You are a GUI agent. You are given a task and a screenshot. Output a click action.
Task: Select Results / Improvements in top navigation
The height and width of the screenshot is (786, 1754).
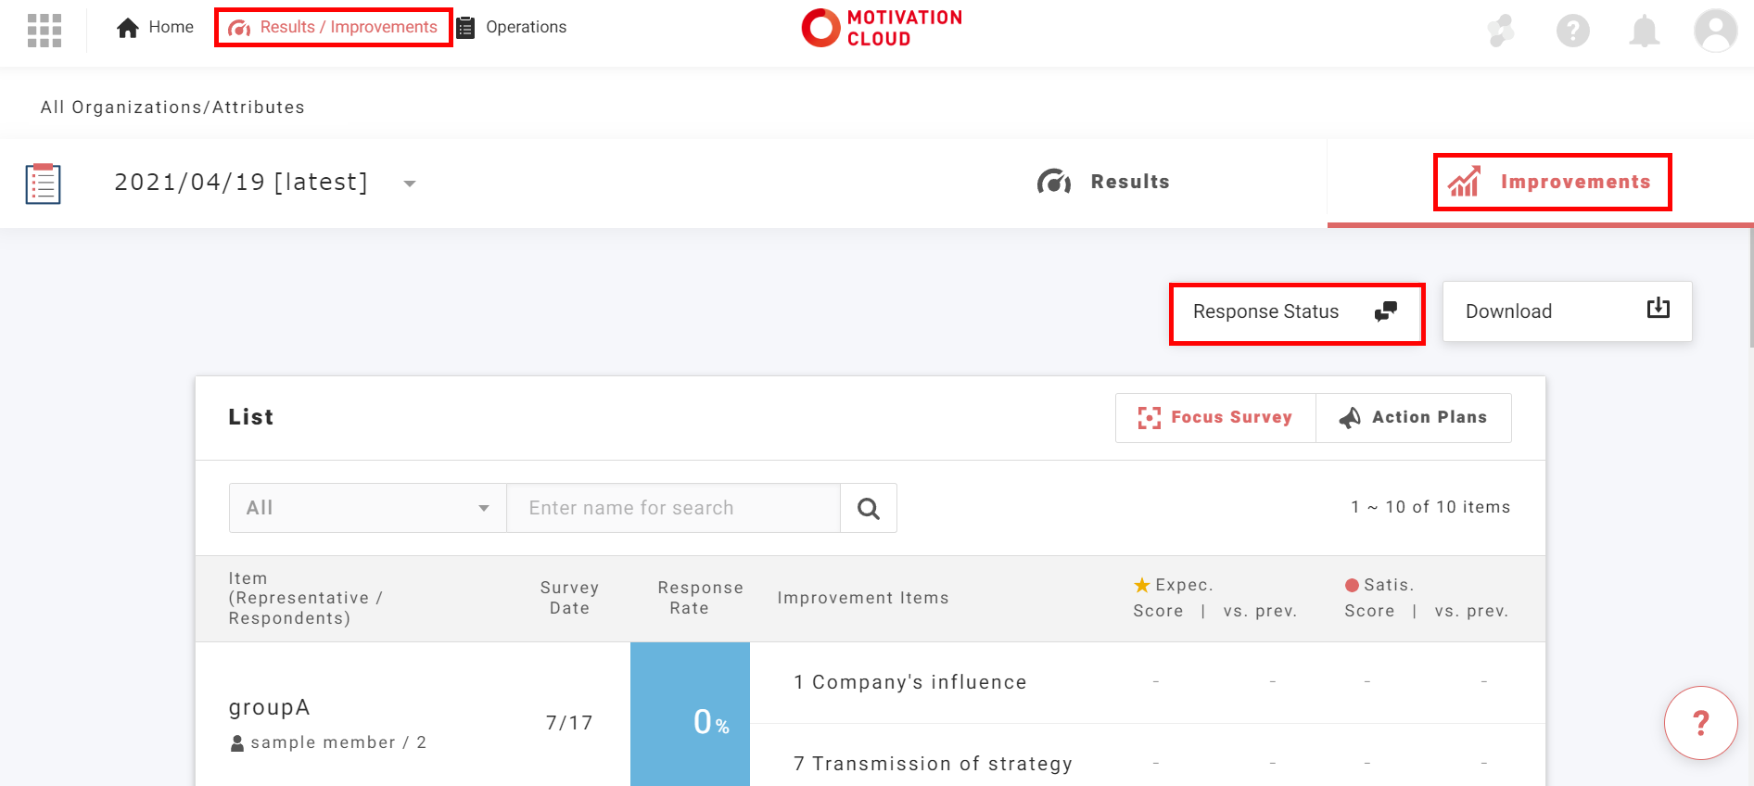(x=334, y=28)
